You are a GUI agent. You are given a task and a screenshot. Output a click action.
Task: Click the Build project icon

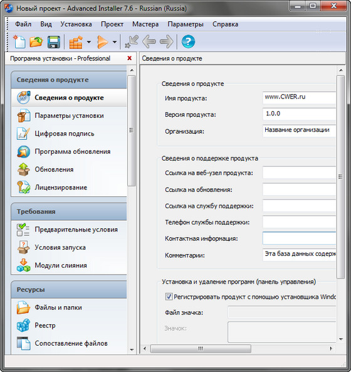point(76,42)
